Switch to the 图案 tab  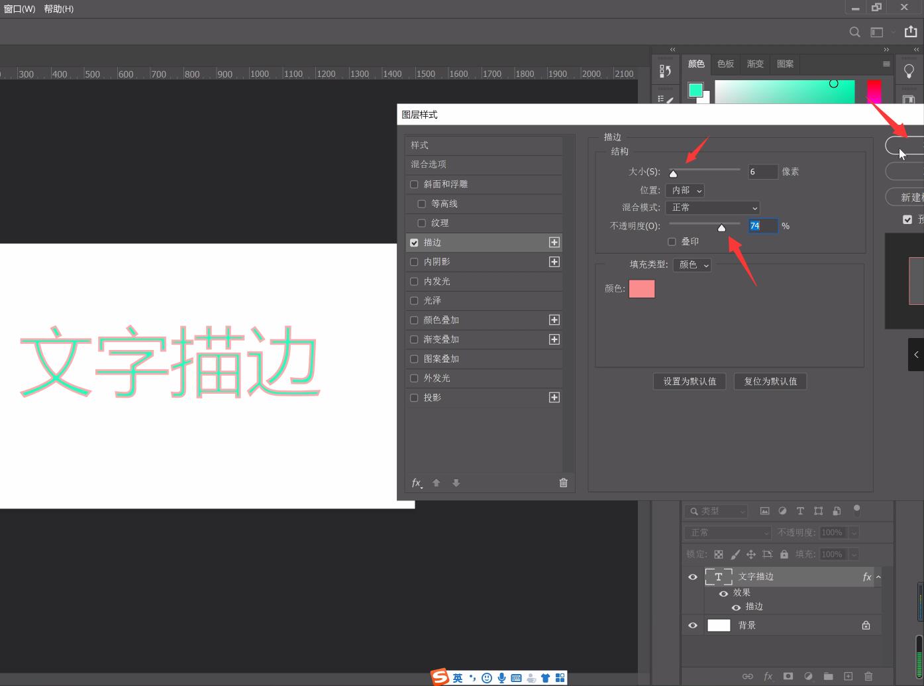click(785, 64)
